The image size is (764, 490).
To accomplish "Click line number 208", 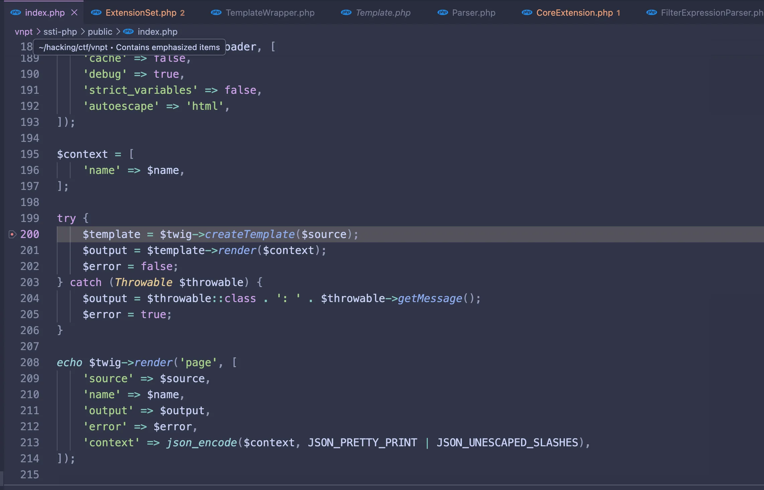I will point(30,362).
